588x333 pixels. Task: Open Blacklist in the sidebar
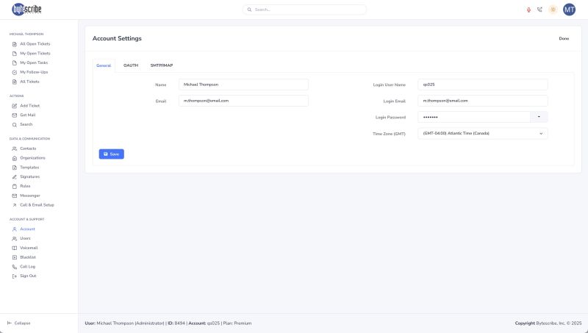tap(27, 257)
